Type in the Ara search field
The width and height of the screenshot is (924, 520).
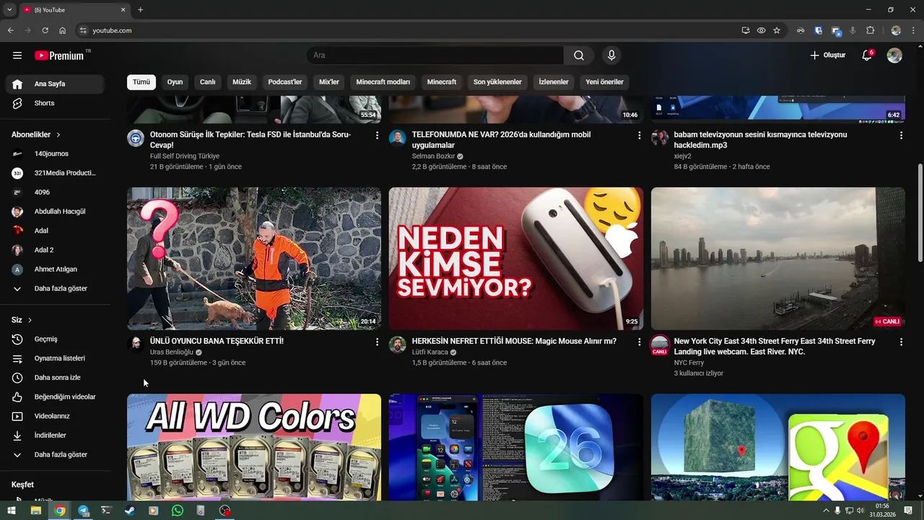435,56
